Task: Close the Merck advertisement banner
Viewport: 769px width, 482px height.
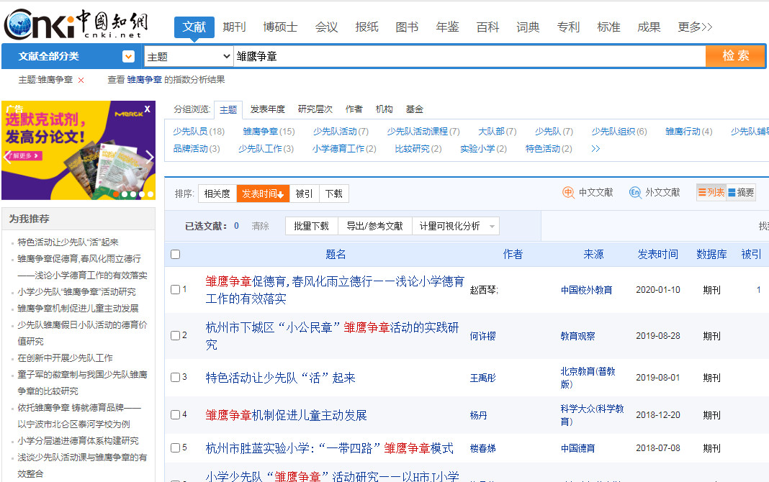Action: pyautogui.click(x=147, y=109)
